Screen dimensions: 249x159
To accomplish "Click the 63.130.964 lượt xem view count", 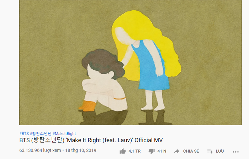I will coord(40,150).
